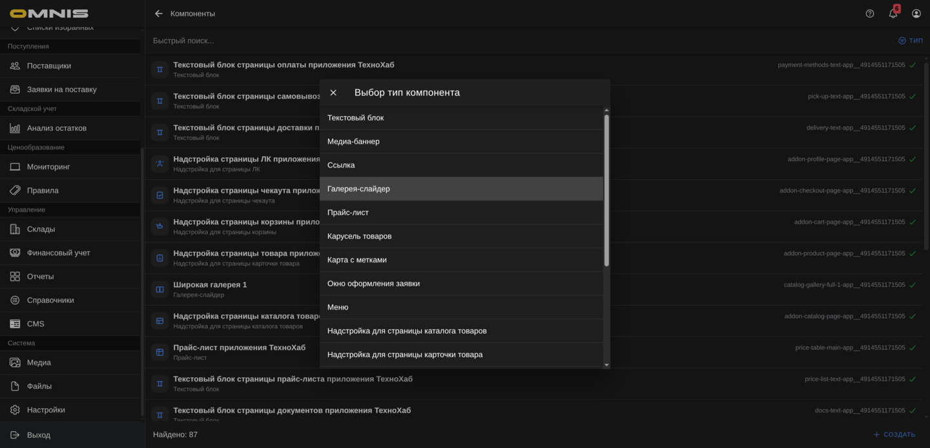Open the help question mark icon

869,13
